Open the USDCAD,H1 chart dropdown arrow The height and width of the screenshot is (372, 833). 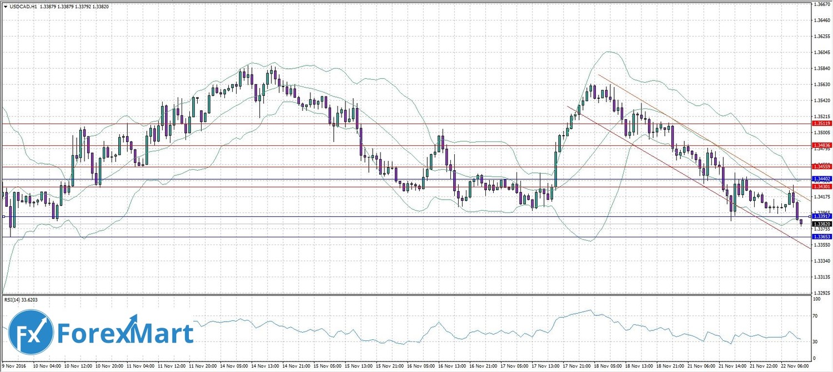click(5, 6)
